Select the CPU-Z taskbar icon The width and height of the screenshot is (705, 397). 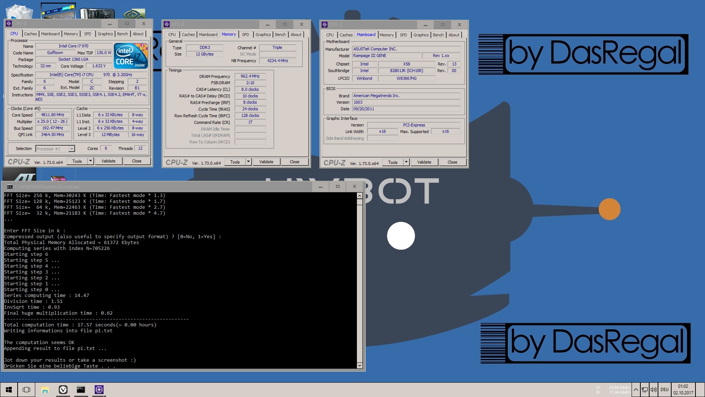click(x=99, y=389)
